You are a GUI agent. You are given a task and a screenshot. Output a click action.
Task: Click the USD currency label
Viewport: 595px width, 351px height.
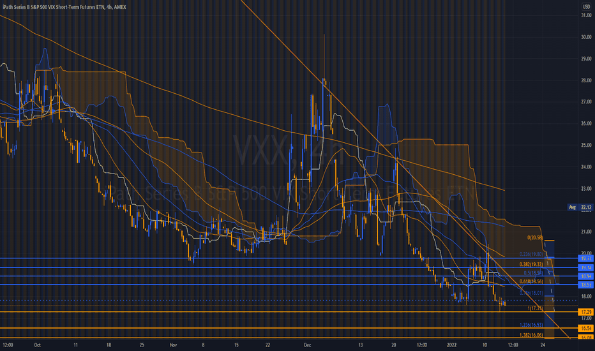[x=587, y=7]
